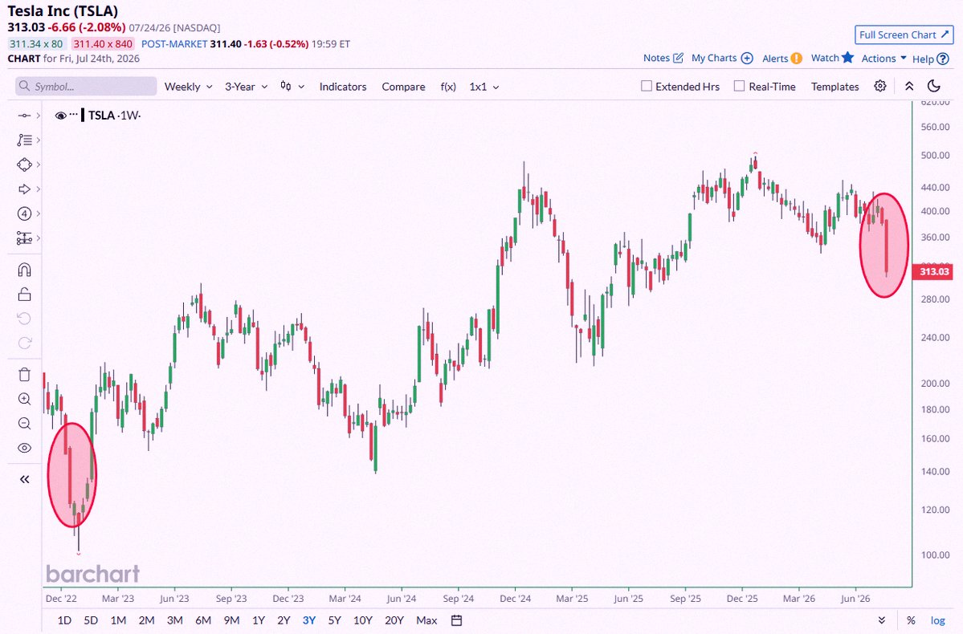Open the TSLA series options dots
Viewport: 963px width, 634px height.
click(x=74, y=115)
